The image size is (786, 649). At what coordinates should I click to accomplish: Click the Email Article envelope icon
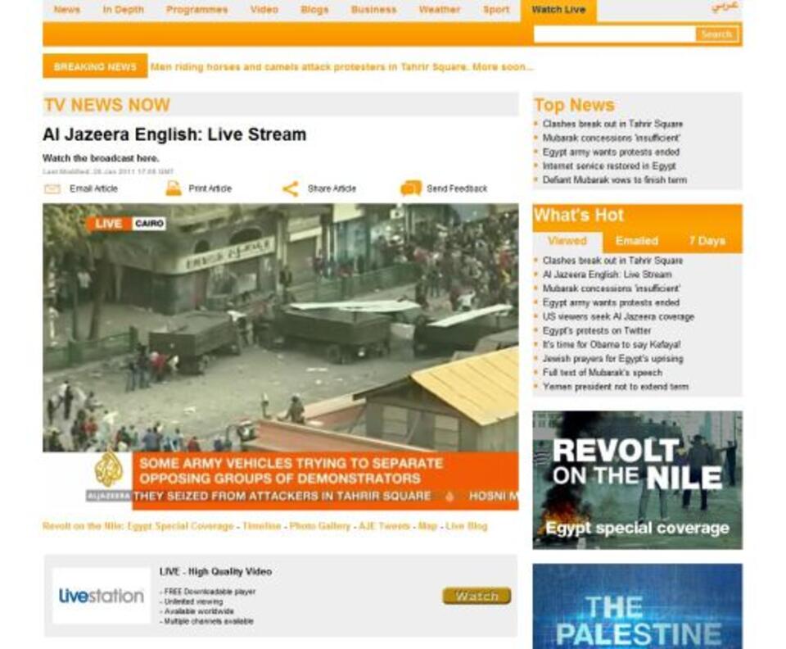52,187
